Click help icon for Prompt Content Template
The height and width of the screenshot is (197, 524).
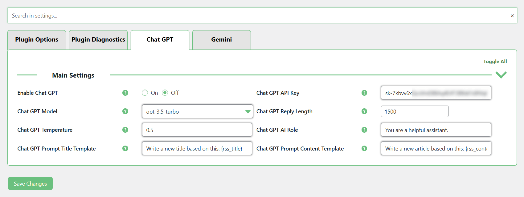tap(364, 148)
